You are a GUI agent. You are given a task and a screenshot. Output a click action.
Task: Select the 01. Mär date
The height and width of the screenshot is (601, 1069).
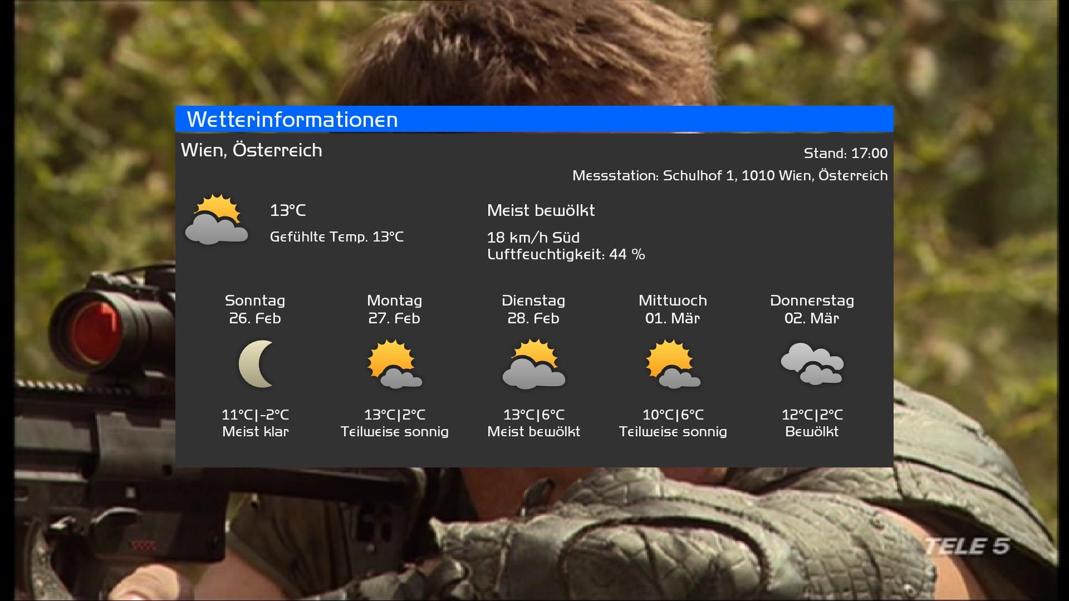673,318
